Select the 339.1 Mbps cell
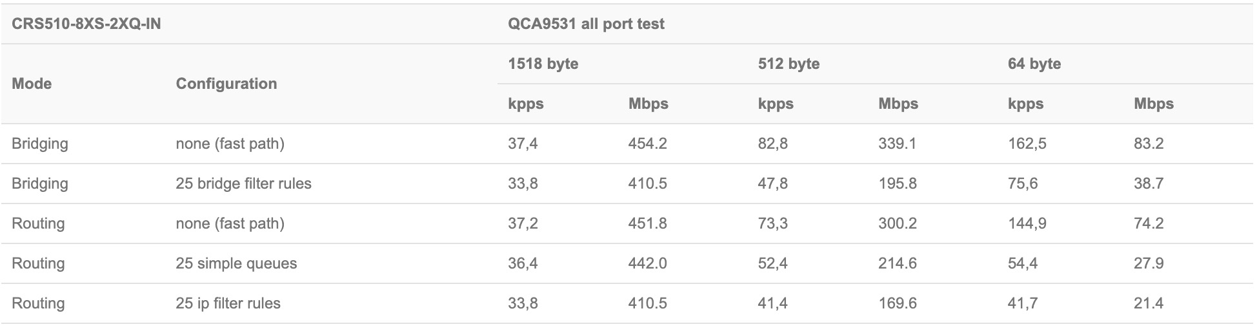This screenshot has height=331, width=1257. (897, 144)
